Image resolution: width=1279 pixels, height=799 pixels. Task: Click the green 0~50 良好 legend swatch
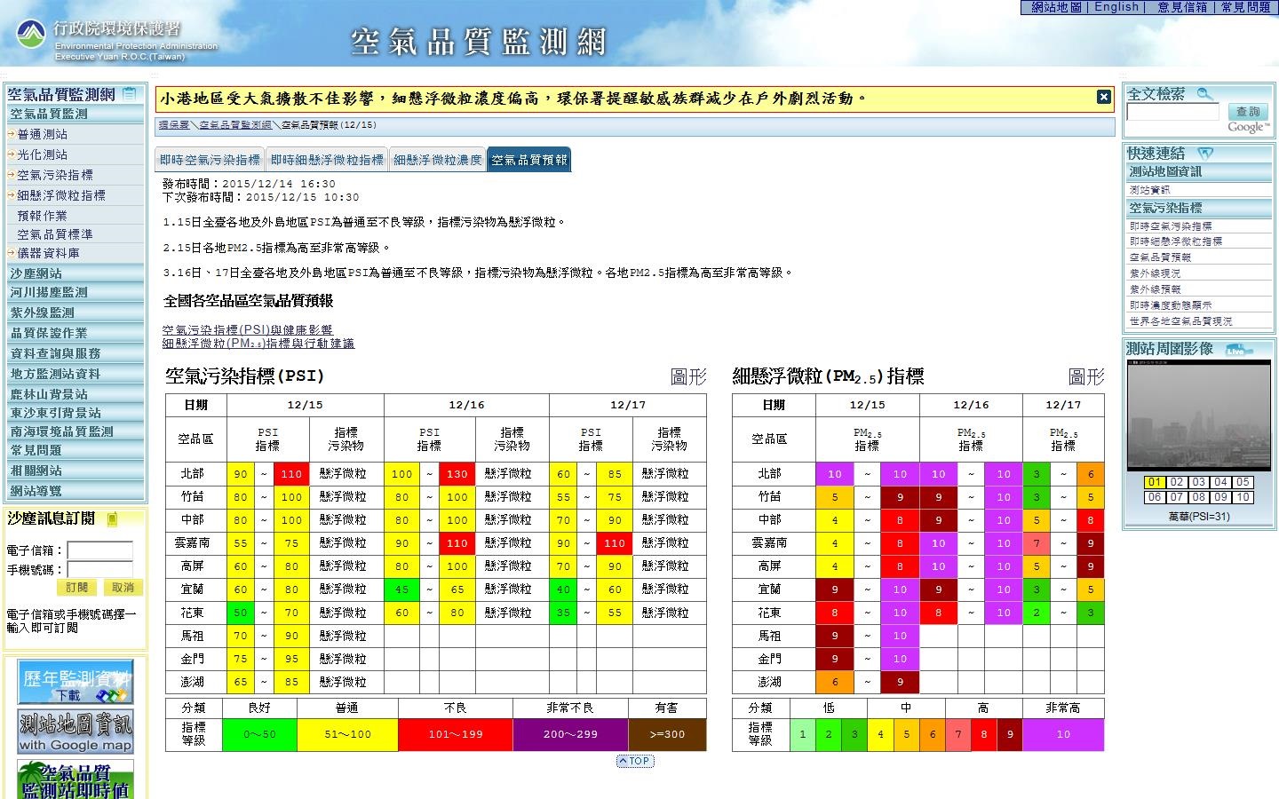coord(258,734)
